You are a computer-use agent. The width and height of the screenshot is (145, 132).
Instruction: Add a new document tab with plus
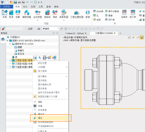[x=120, y=33]
